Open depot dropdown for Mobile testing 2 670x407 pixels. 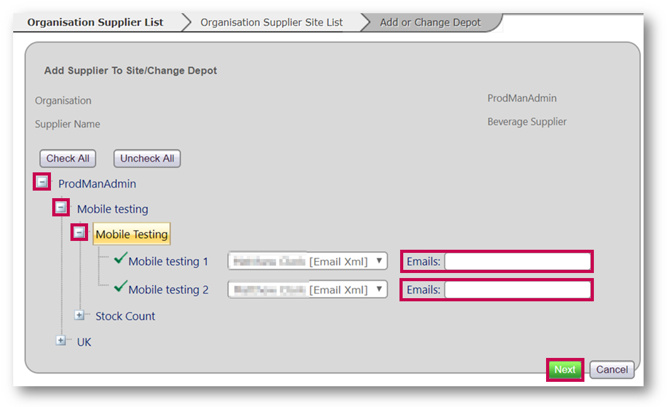point(307,289)
